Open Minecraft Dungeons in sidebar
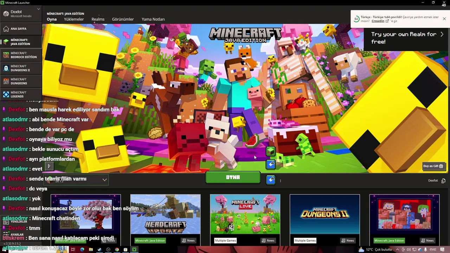450x253 pixels. 21,81
